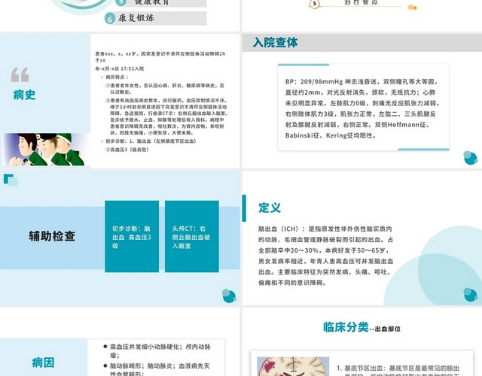Screen dimensions: 482x376
Task: Click the 初步诊断：1、脑出血 bullet line
Action: click(x=149, y=141)
